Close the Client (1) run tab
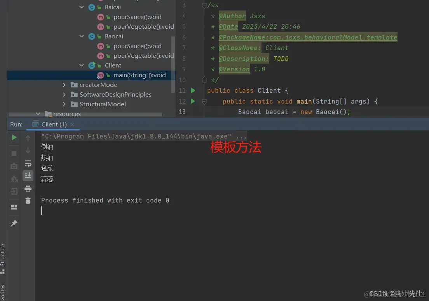 72,125
